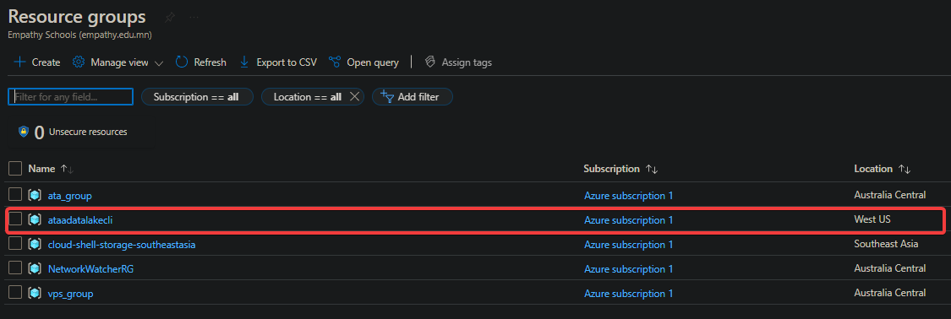Remove the Location filter with X
951x319 pixels.
[x=355, y=96]
